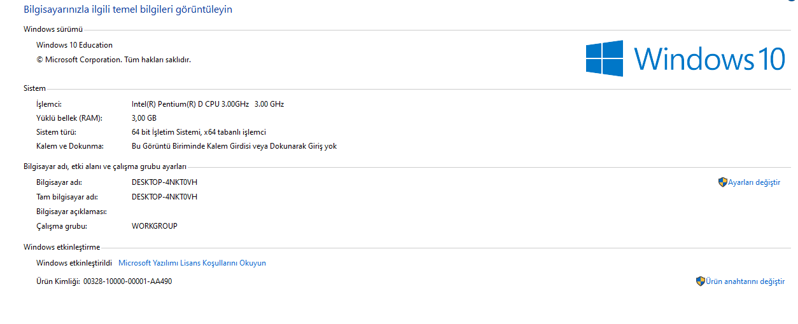Click the product ID 00328-10000-00001-AA490
This screenshot has height=324, width=798.
tap(127, 281)
